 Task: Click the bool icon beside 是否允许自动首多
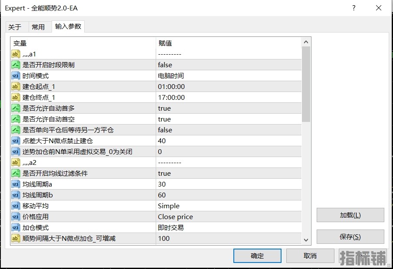pyautogui.click(x=16, y=108)
